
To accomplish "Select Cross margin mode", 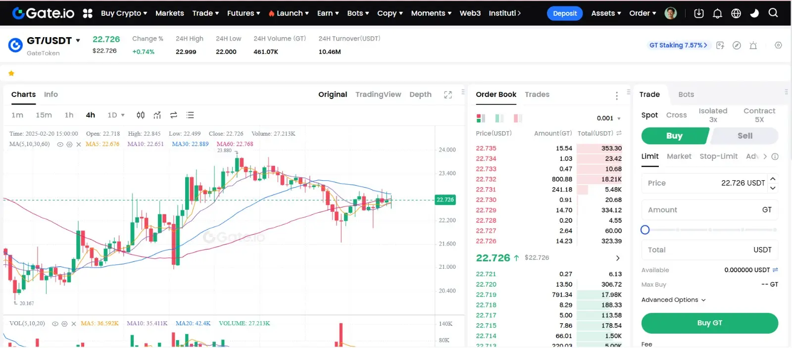I will (x=676, y=115).
